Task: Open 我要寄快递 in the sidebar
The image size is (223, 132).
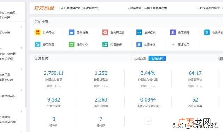Action: pos(6,80)
